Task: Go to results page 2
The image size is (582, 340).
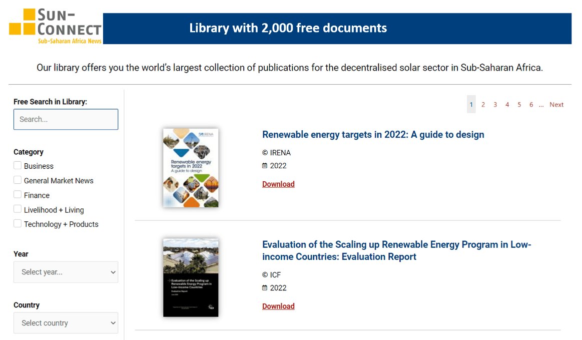Action: 483,105
